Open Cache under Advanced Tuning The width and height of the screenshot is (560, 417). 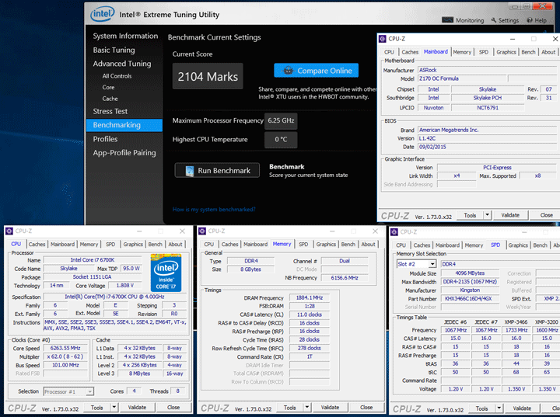pyautogui.click(x=110, y=99)
